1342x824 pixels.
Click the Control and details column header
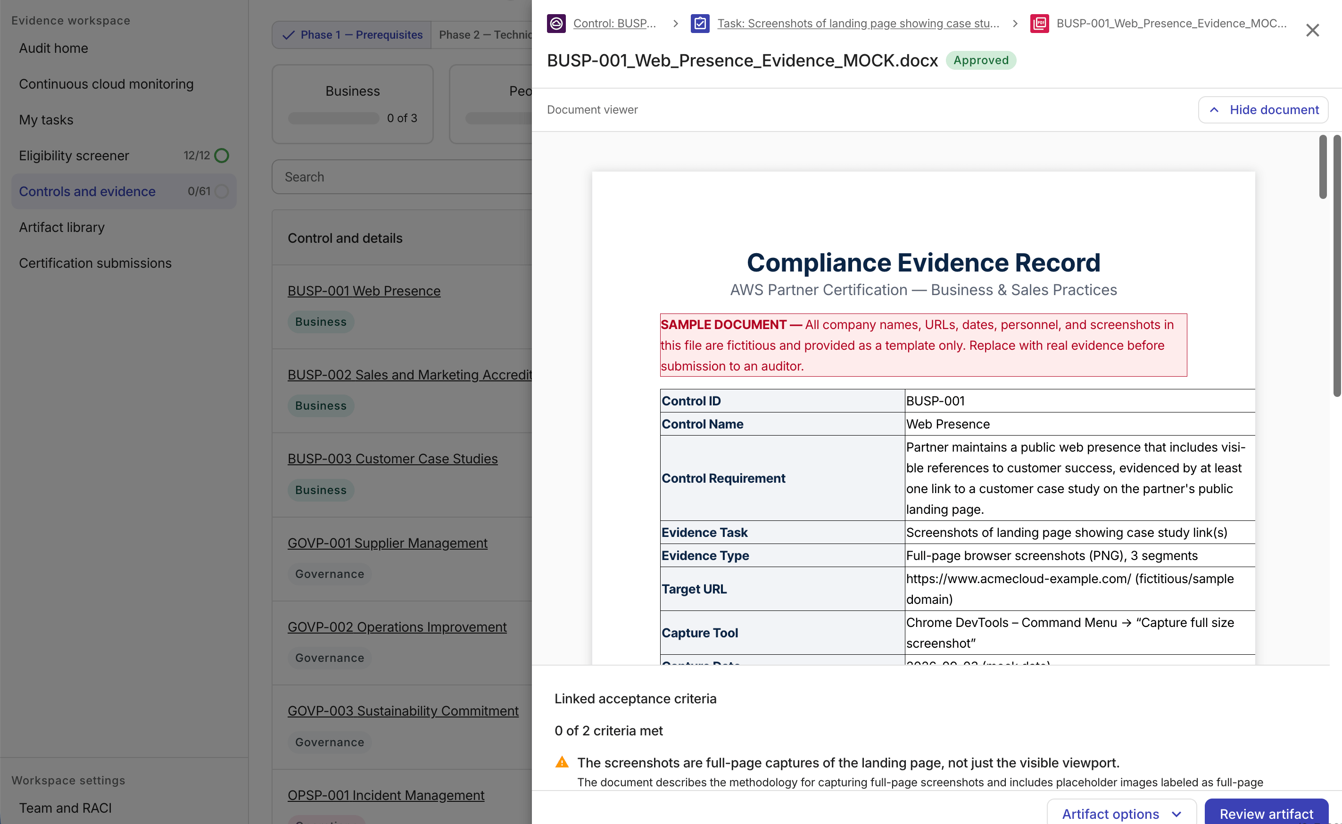(x=345, y=238)
